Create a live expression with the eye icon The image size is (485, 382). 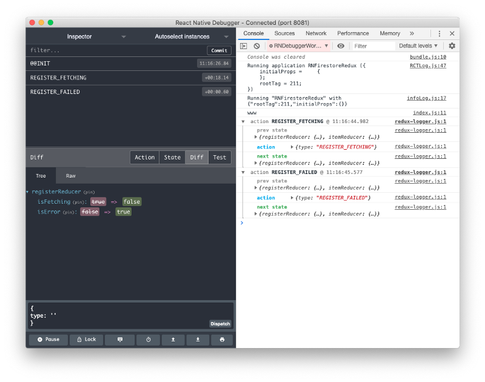(341, 46)
